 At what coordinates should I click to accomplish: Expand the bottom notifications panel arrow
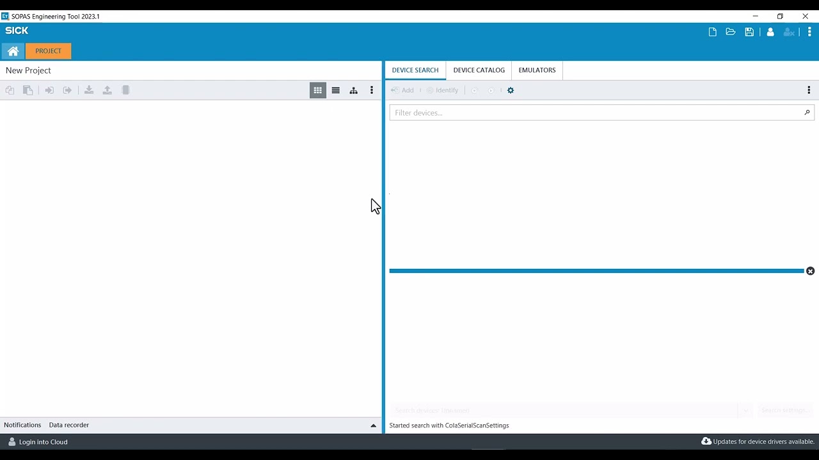click(x=374, y=425)
